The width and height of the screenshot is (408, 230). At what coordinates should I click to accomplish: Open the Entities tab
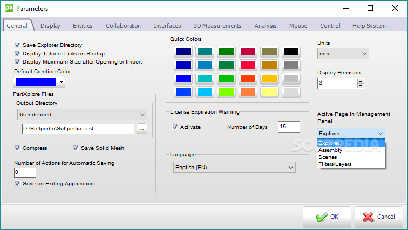[83, 26]
